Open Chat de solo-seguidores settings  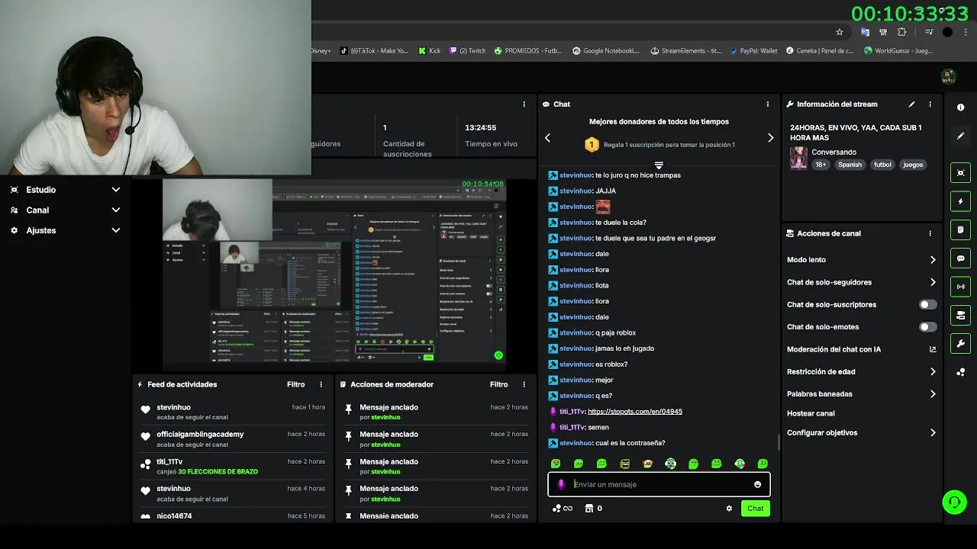point(861,282)
